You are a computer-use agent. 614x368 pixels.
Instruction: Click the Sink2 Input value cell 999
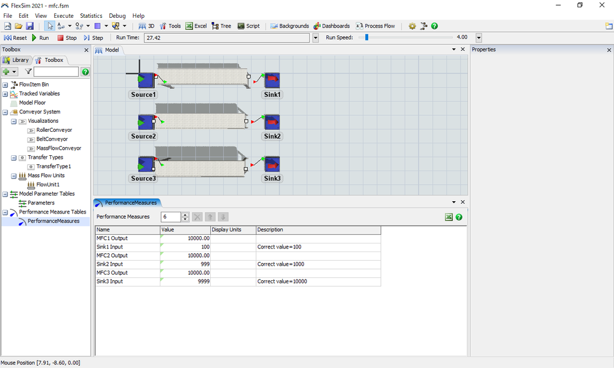click(185, 264)
